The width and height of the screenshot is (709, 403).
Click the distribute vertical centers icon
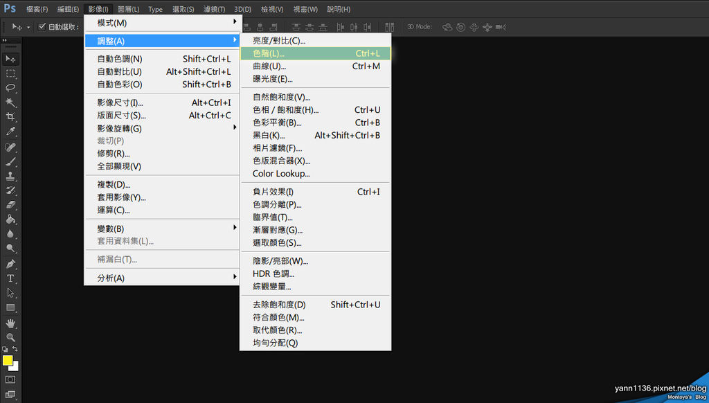pos(309,27)
